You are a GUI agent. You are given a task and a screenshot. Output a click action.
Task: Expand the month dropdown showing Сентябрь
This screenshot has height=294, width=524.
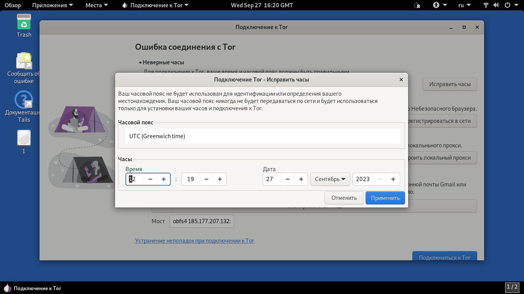pyautogui.click(x=330, y=179)
